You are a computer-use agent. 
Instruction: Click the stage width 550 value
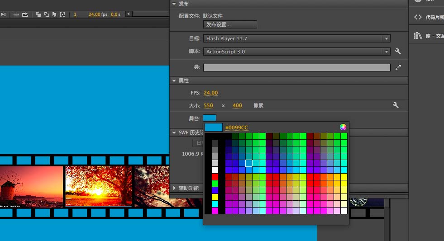tap(208, 105)
